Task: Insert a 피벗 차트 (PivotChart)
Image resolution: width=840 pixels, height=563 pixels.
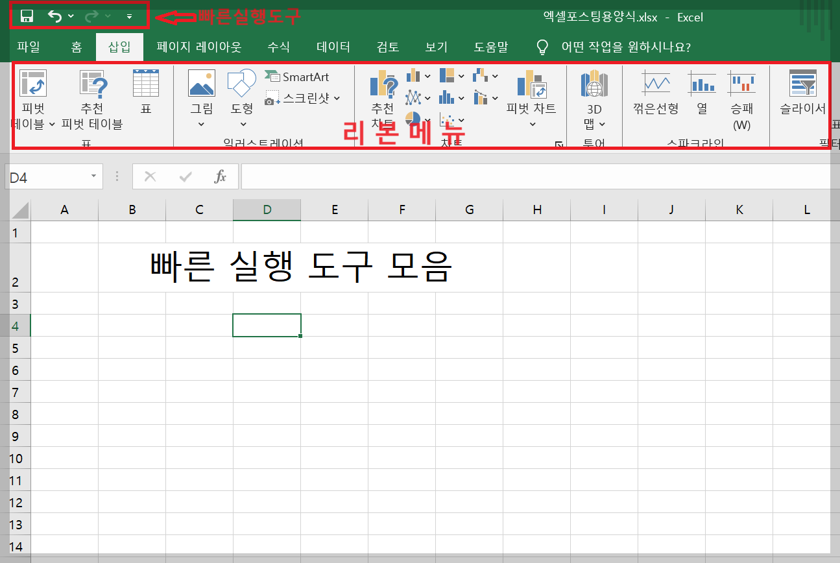Action: 531,94
